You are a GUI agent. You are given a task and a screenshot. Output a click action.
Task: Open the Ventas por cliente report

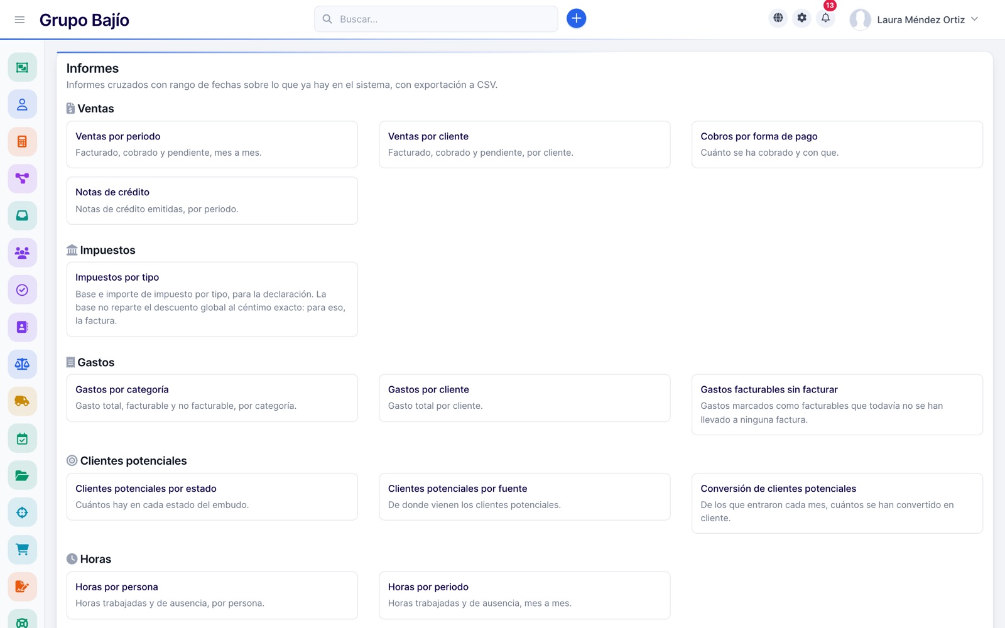click(524, 144)
